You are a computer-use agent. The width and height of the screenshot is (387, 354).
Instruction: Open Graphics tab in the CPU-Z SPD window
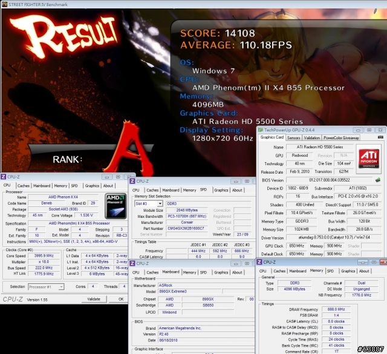[221, 190]
